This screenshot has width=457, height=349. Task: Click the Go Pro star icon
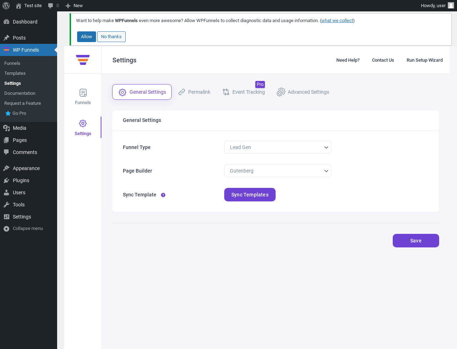pos(8,113)
